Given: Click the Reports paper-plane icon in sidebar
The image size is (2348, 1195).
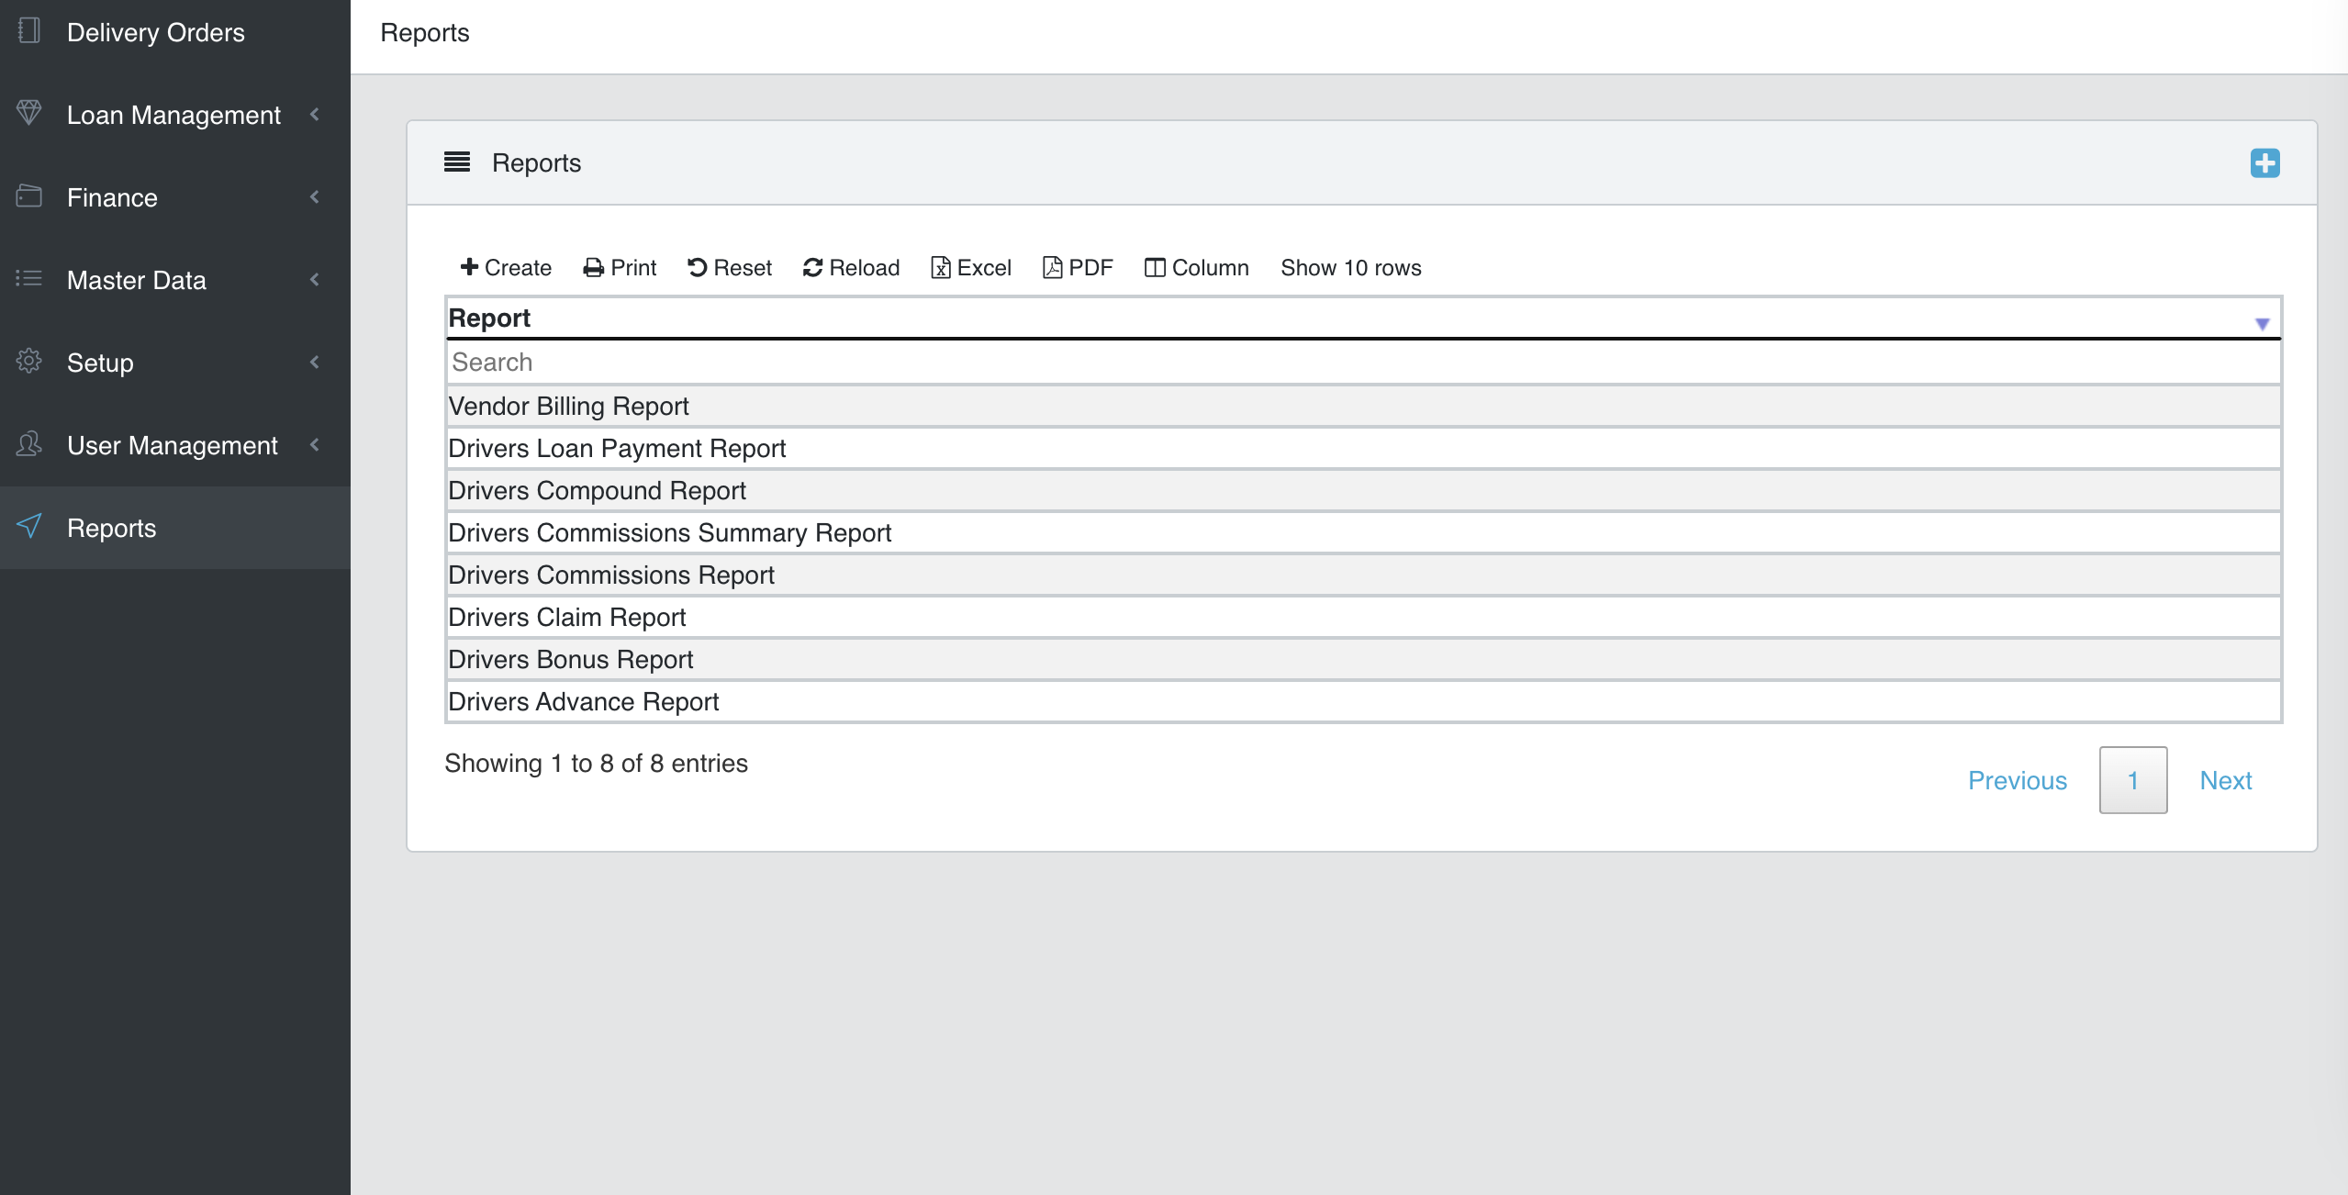Looking at the screenshot, I should click(x=29, y=527).
